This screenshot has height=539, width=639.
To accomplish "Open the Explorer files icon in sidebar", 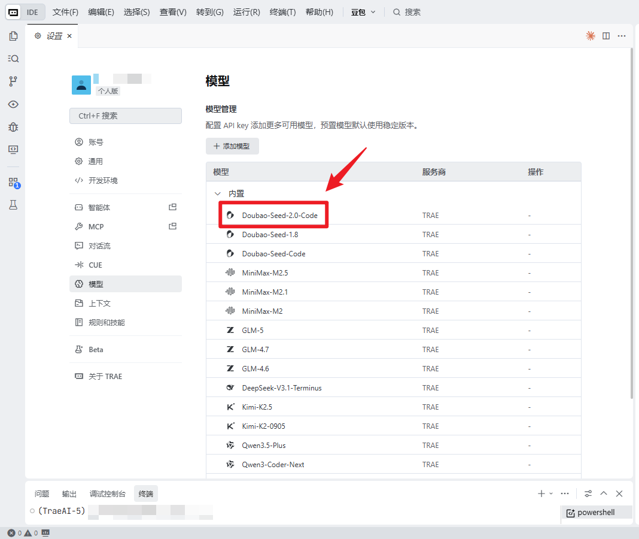I will (x=13, y=36).
